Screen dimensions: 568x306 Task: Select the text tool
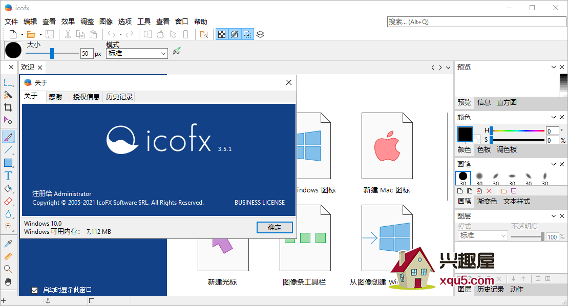[x=8, y=176]
